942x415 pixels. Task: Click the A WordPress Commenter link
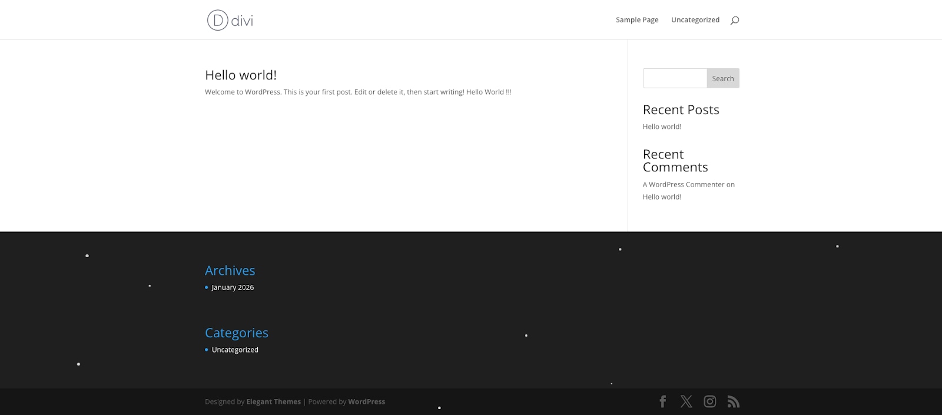tap(683, 184)
